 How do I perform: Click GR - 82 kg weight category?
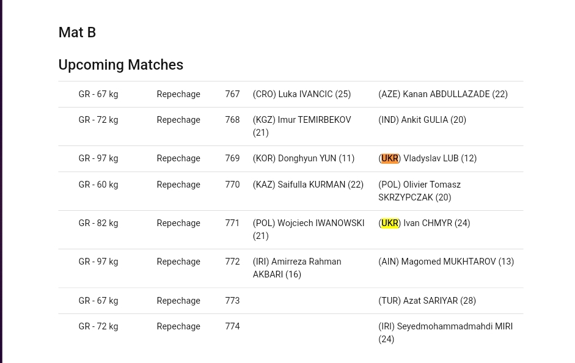tap(98, 223)
